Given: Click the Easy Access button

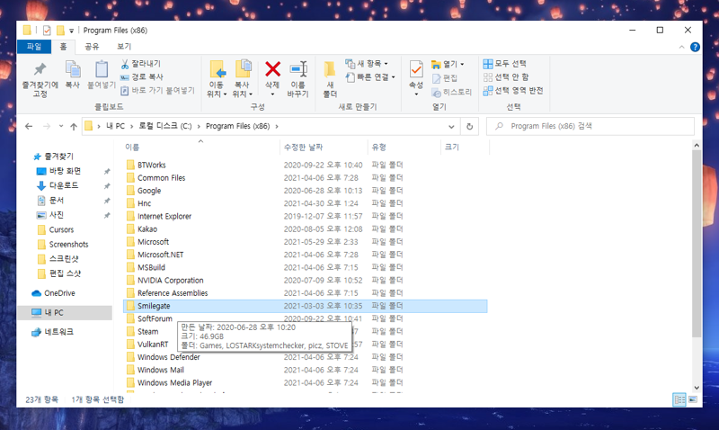Looking at the screenshot, I should tap(370, 77).
